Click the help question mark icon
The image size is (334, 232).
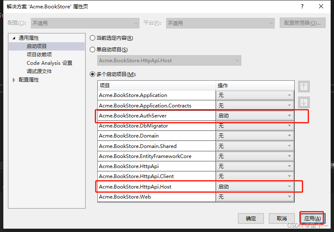302,6
